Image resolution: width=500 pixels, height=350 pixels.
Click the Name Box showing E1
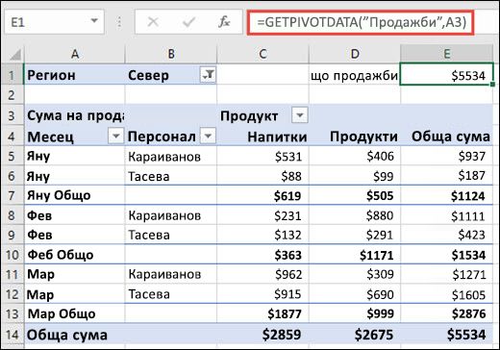54,22
